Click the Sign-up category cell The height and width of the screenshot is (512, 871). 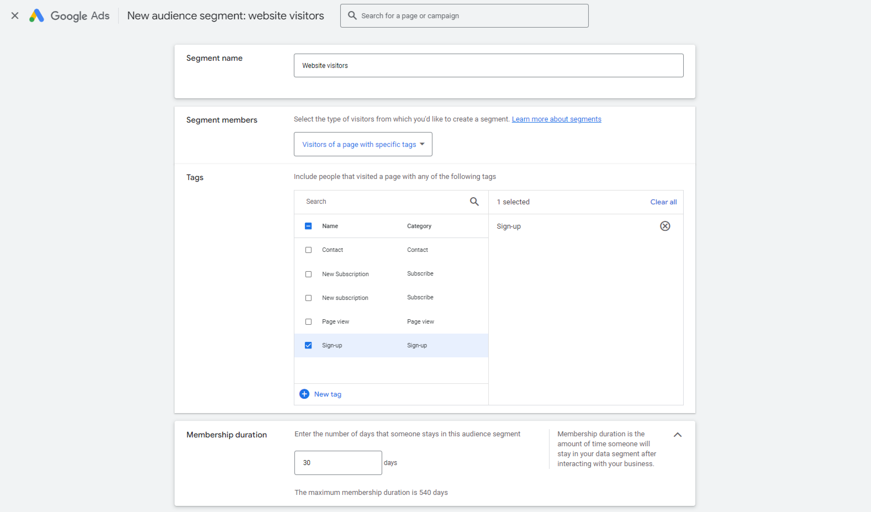417,345
